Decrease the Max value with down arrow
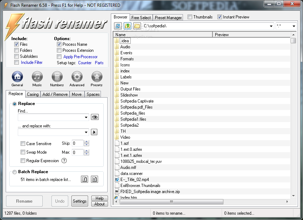Screen dimensions: 303x220 87,154
